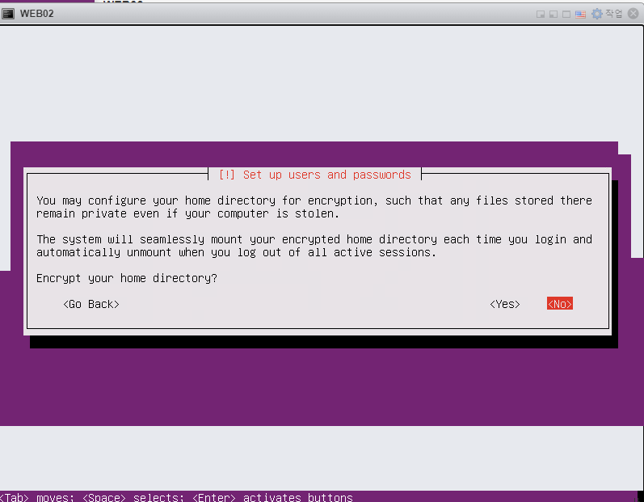Select the highlighted <No> button
The height and width of the screenshot is (502, 644).
(559, 304)
